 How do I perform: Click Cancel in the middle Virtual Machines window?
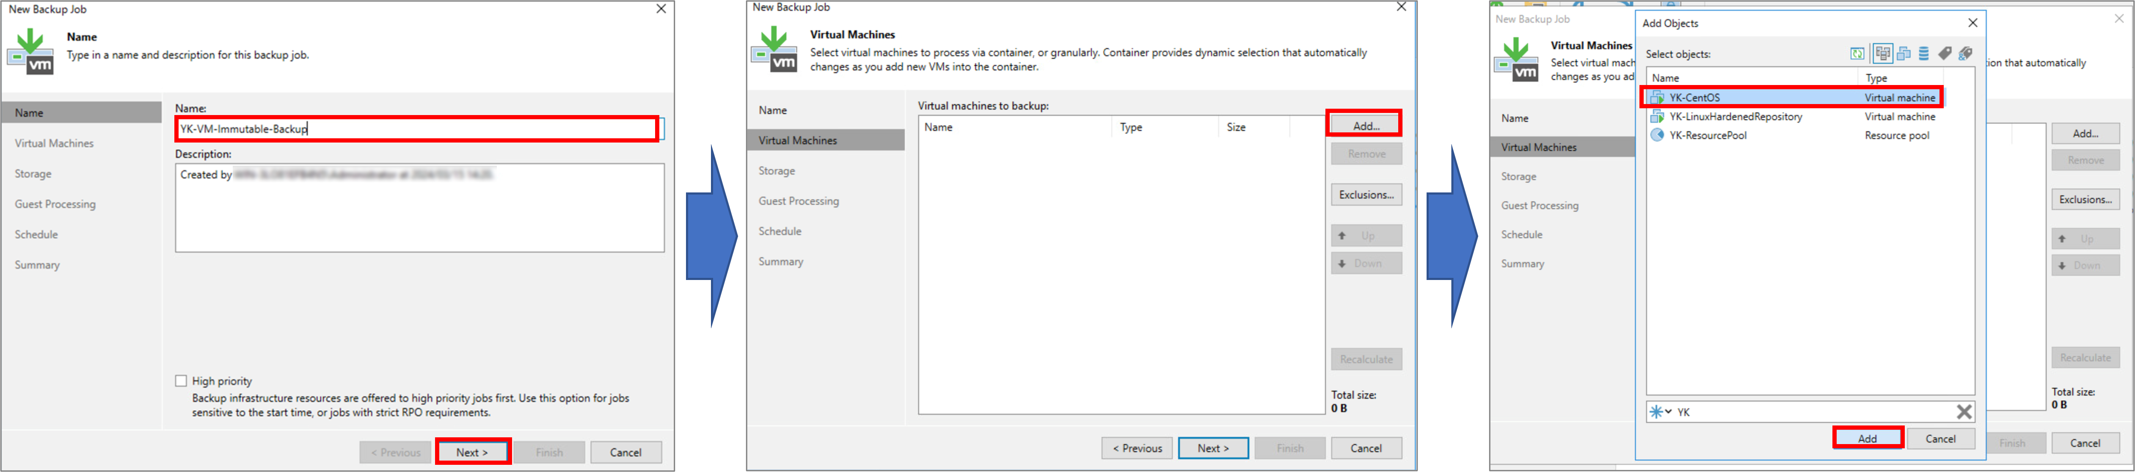tap(1366, 448)
